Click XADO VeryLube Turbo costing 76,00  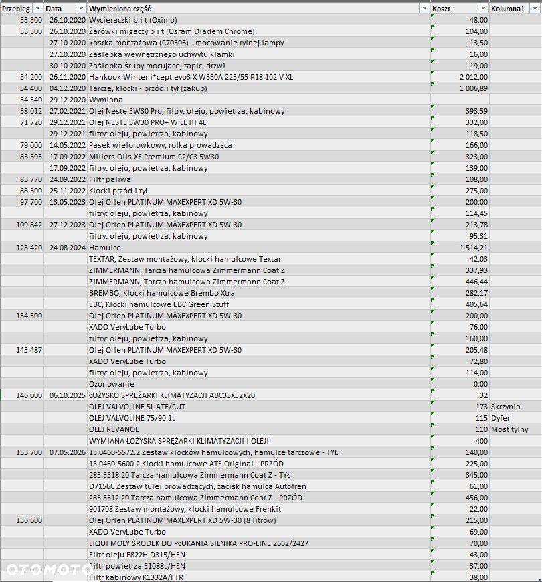(x=259, y=327)
